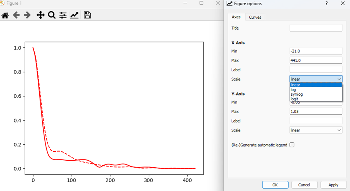Select the Axes tab
This screenshot has height=191, width=350.
236,17
